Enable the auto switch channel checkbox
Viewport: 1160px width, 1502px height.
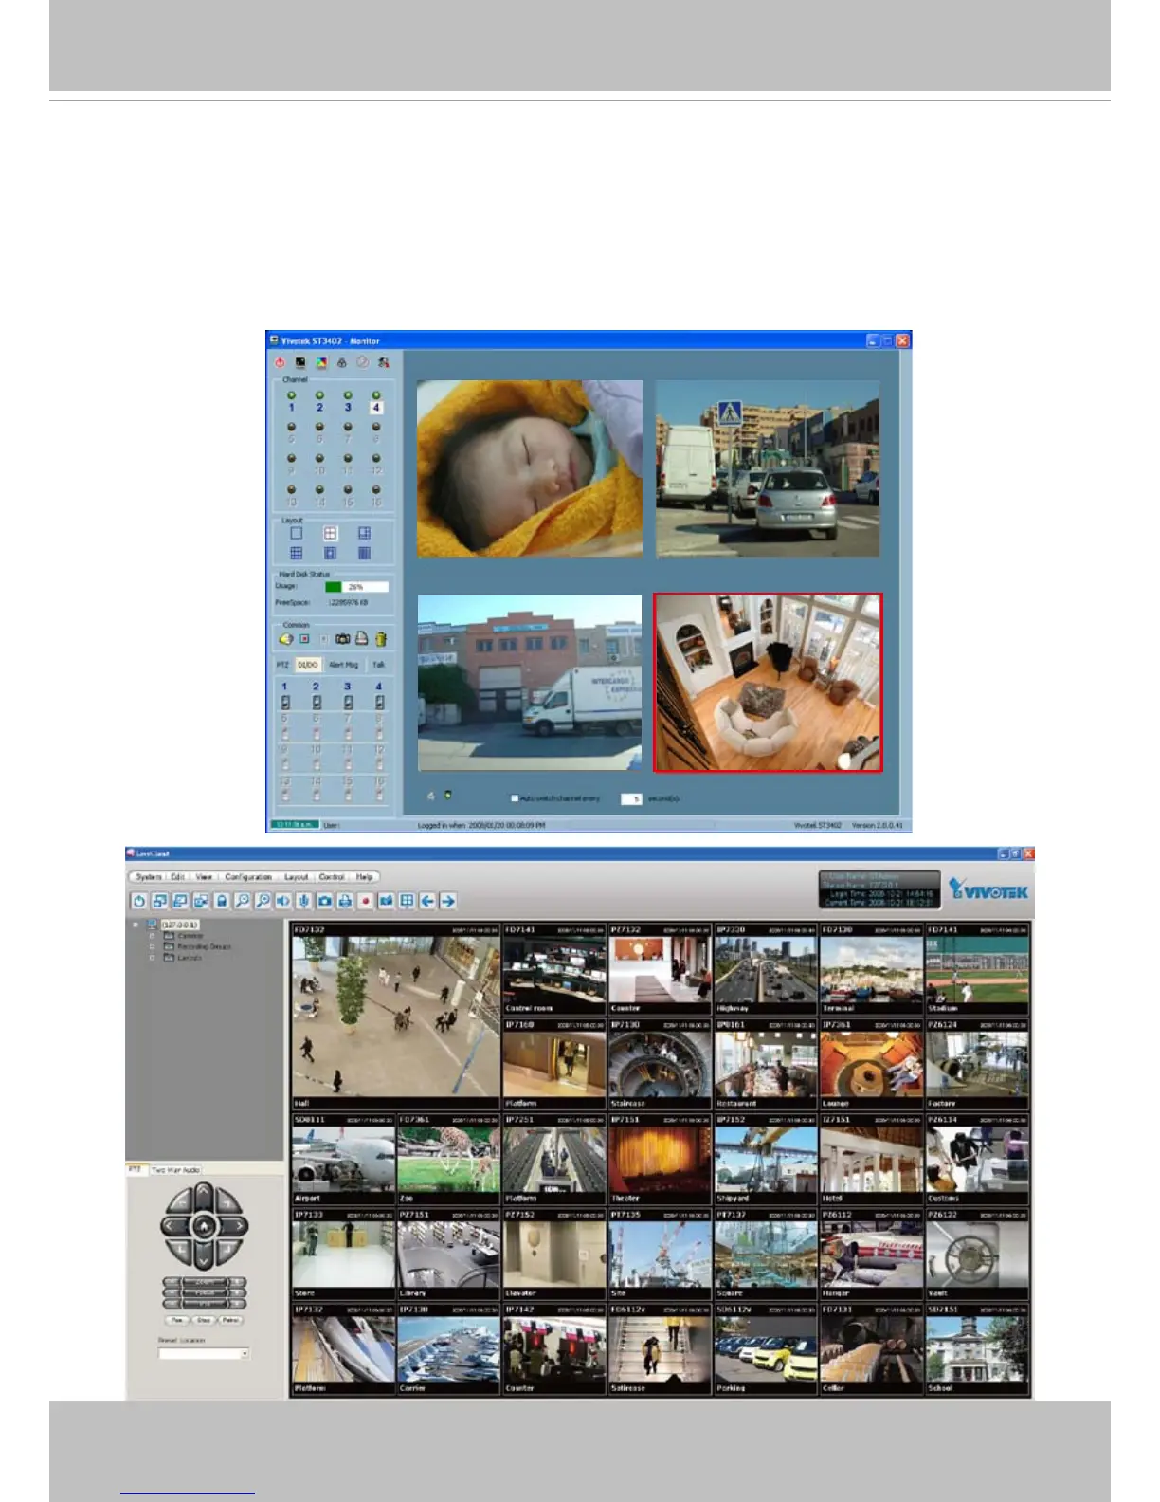(x=515, y=798)
